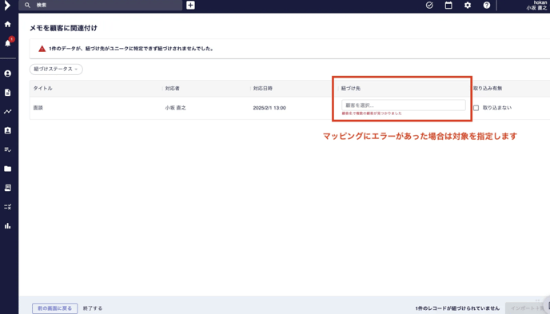550x314 pixels.
Task: Click the 紐づけ先 column header
Action: click(350, 89)
